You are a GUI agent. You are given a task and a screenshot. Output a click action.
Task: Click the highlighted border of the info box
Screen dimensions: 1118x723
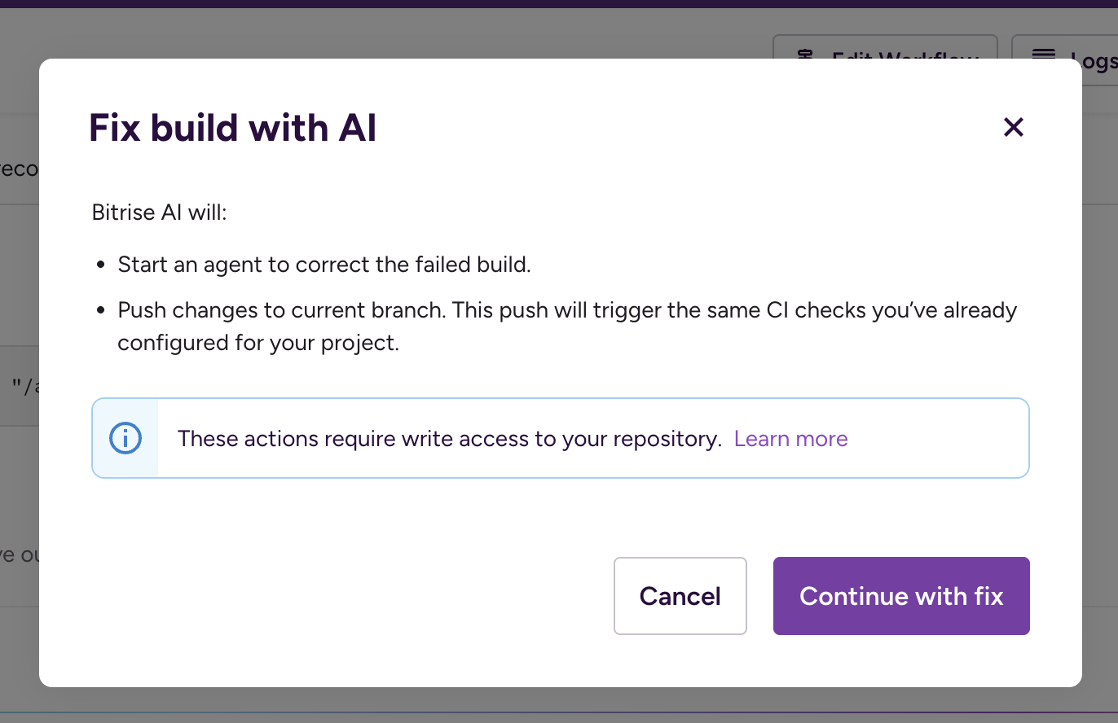tap(561, 399)
